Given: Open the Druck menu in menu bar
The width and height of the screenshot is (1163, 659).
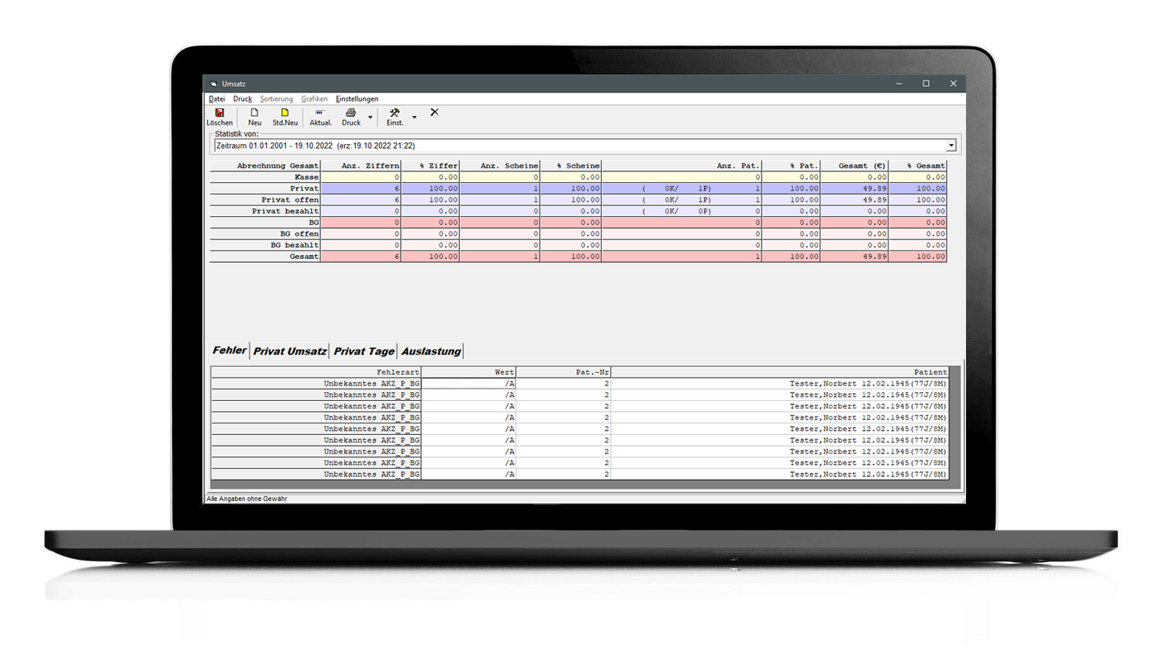Looking at the screenshot, I should click(243, 99).
